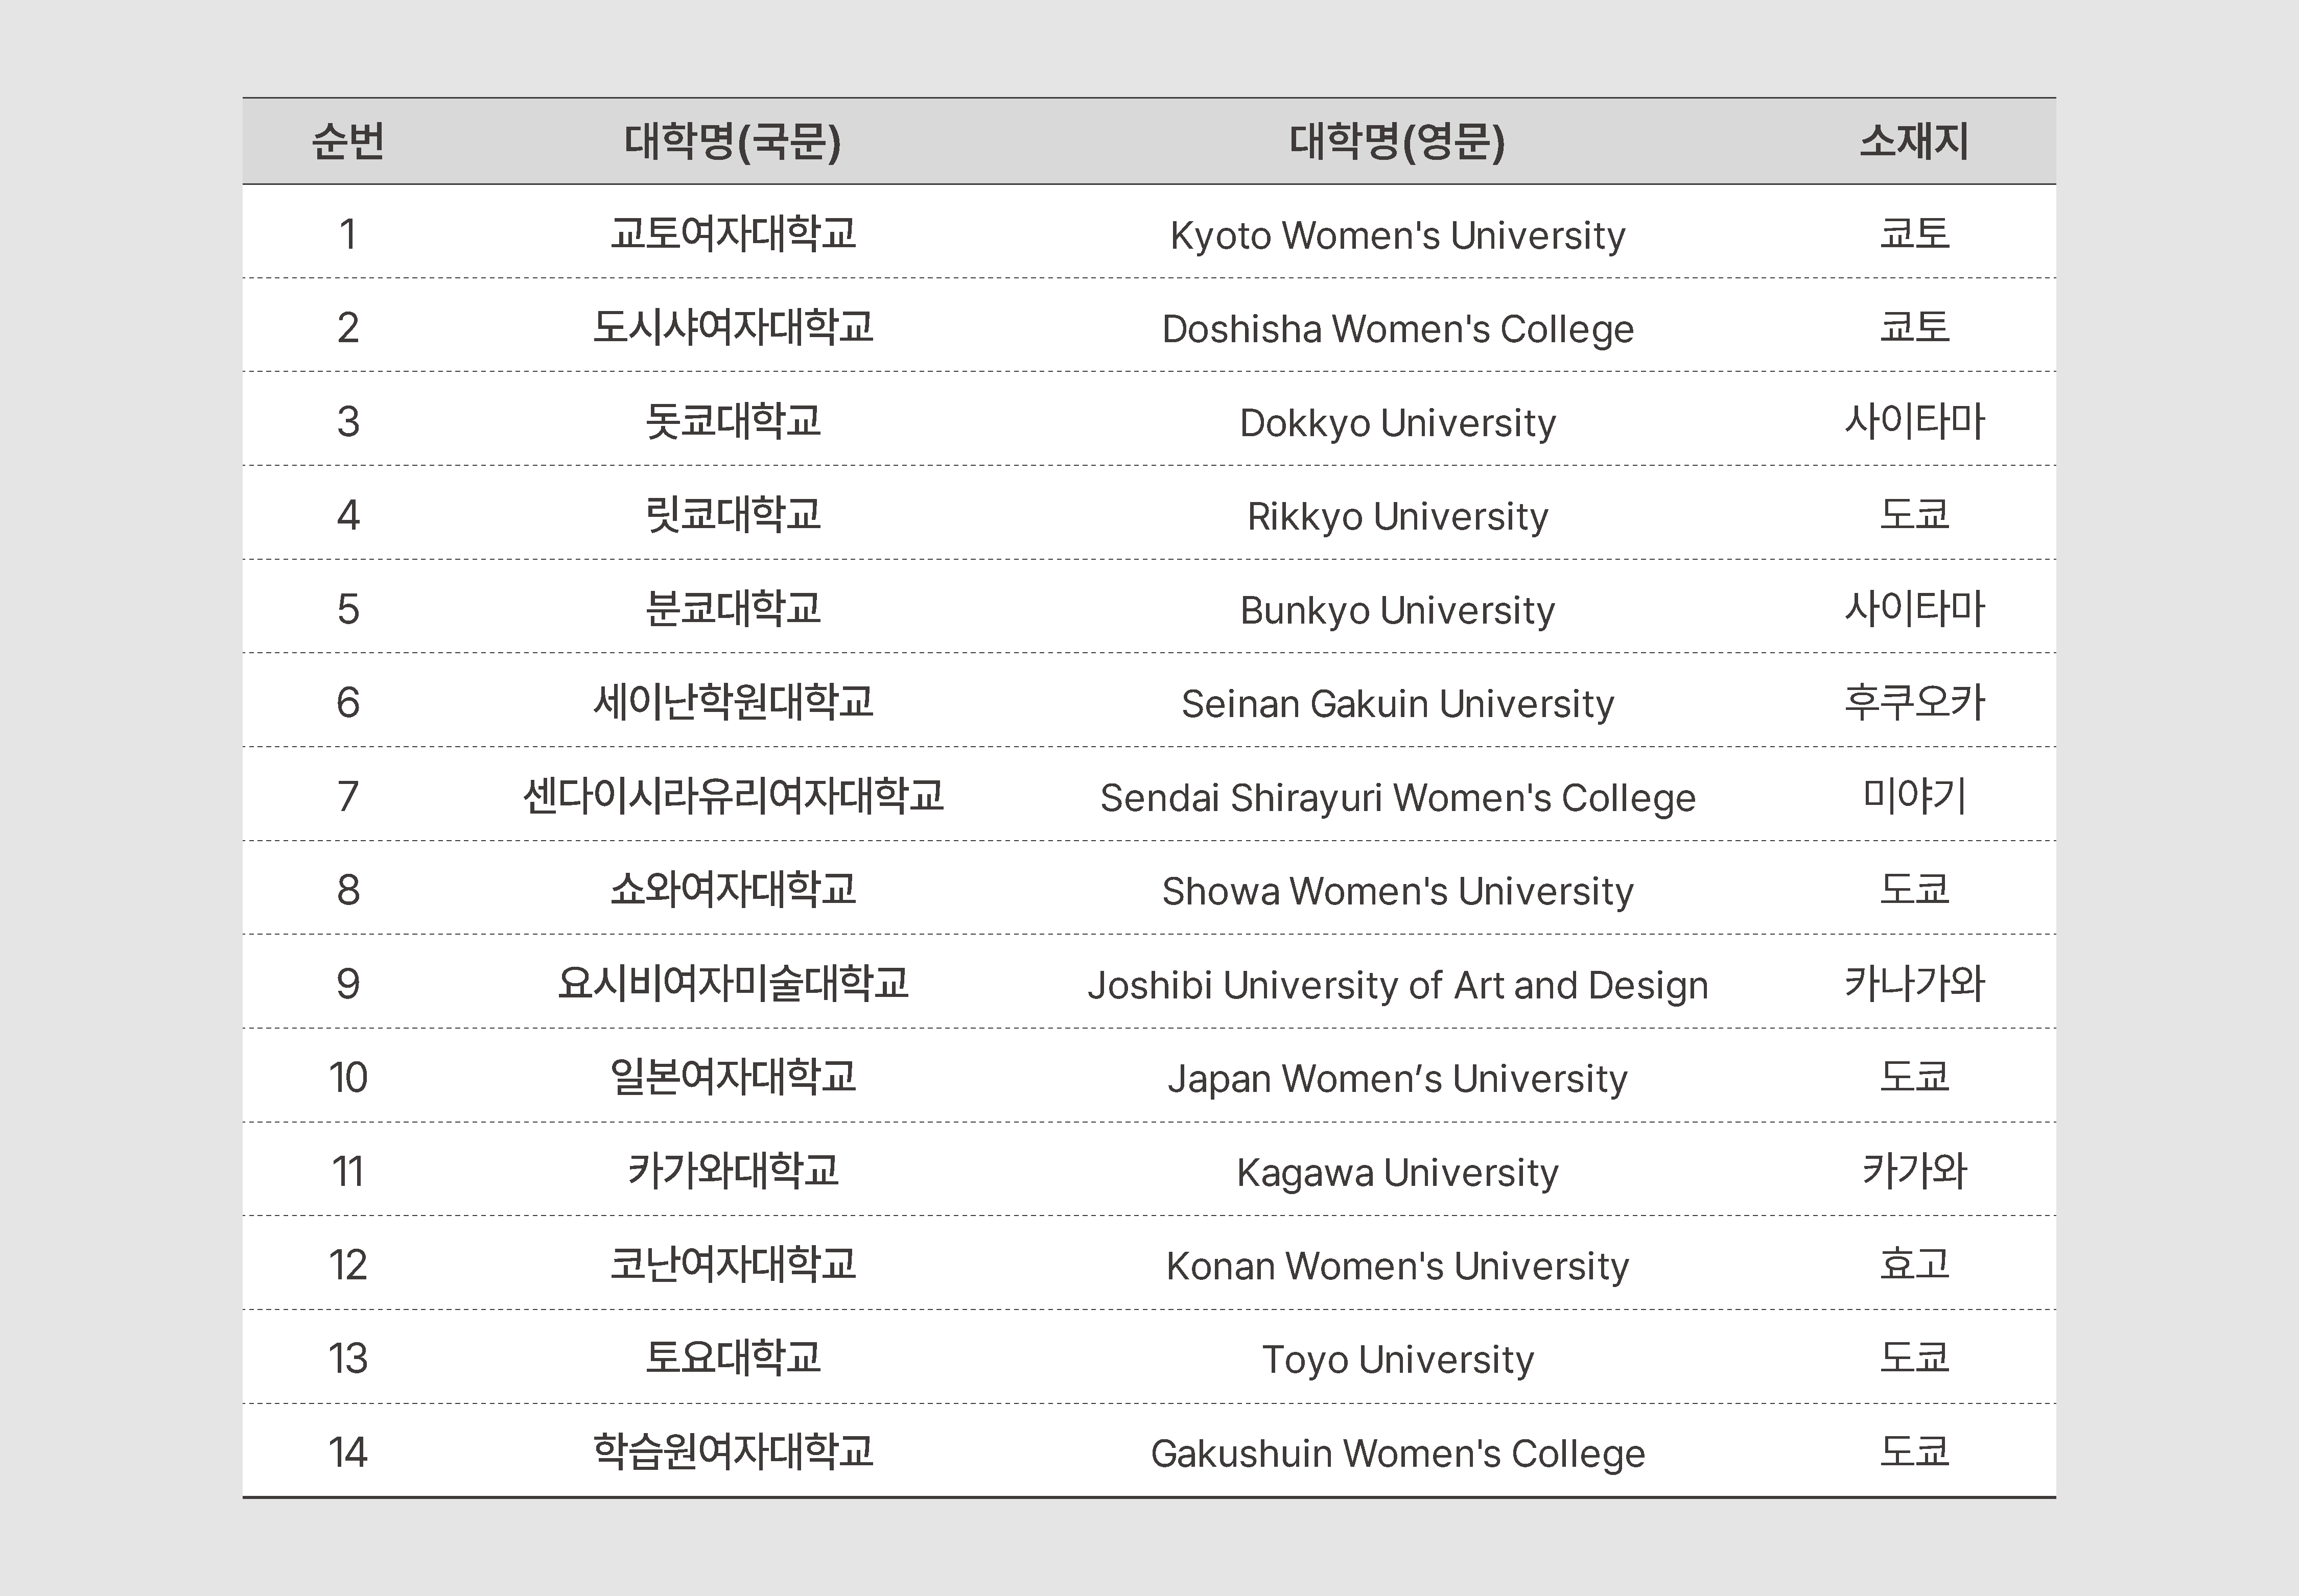
Task: Select Dokkyo University text
Action: click(1398, 423)
